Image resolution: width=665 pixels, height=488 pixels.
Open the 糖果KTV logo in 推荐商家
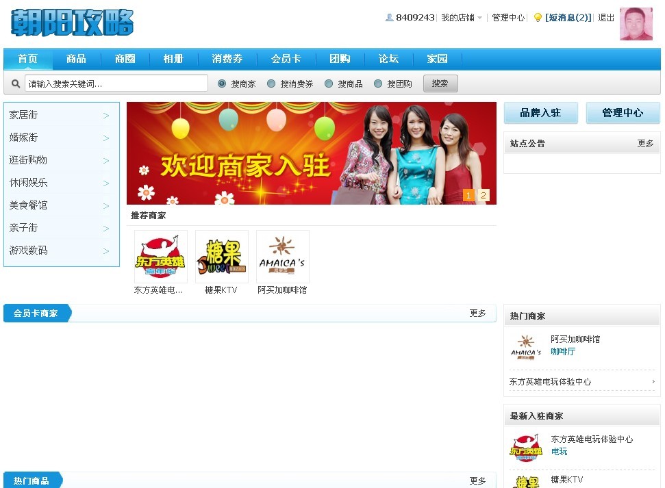(222, 257)
